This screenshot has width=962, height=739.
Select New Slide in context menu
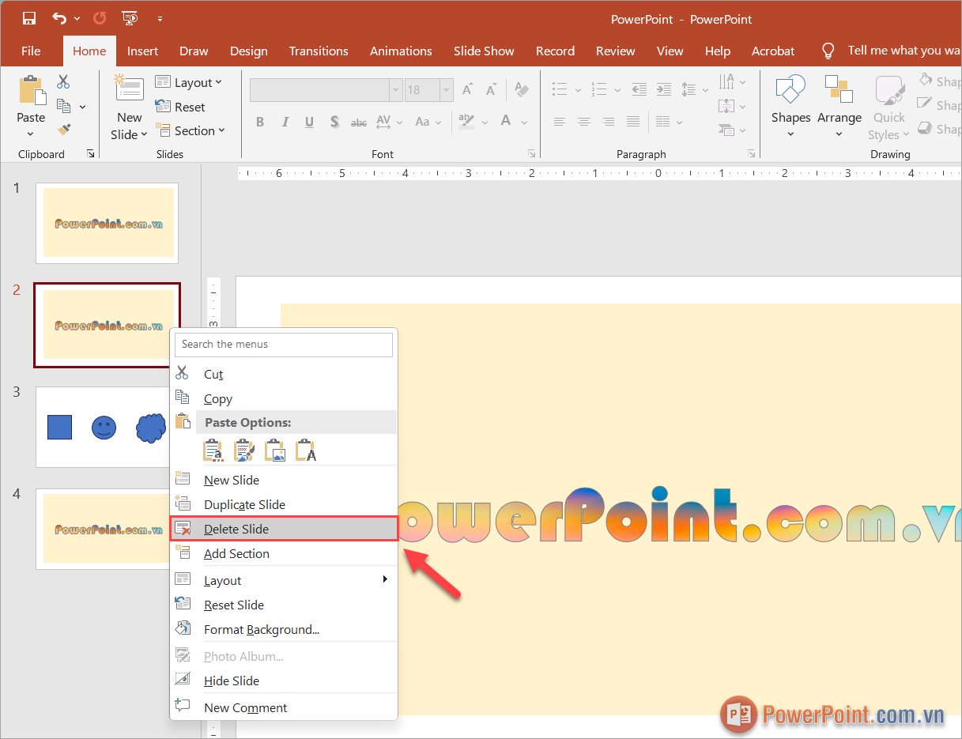(x=284, y=480)
